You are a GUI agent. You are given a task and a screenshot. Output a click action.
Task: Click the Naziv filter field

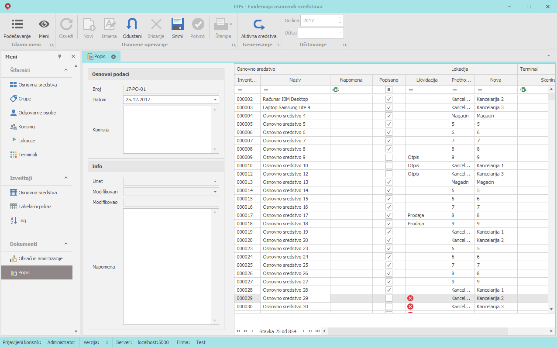click(x=295, y=90)
